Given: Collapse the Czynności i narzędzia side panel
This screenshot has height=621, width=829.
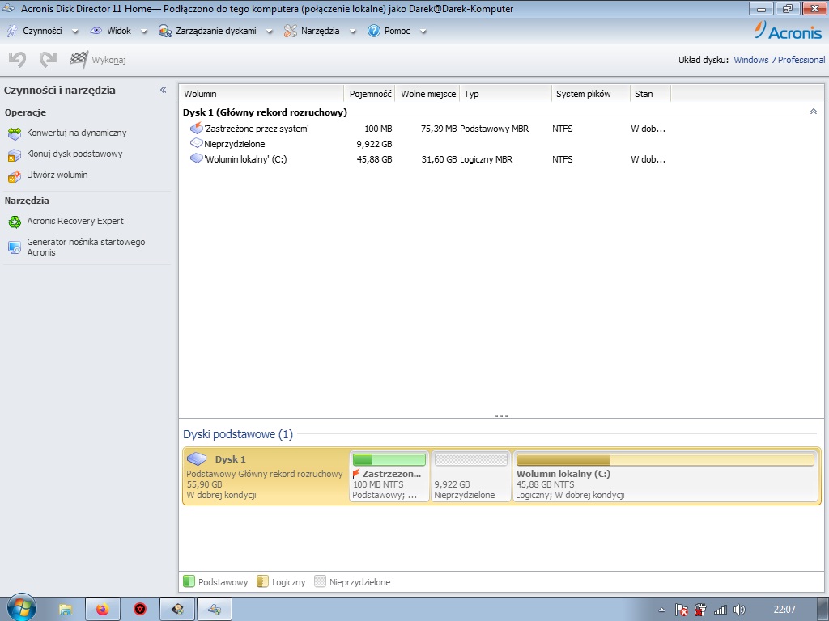Looking at the screenshot, I should click(x=164, y=90).
